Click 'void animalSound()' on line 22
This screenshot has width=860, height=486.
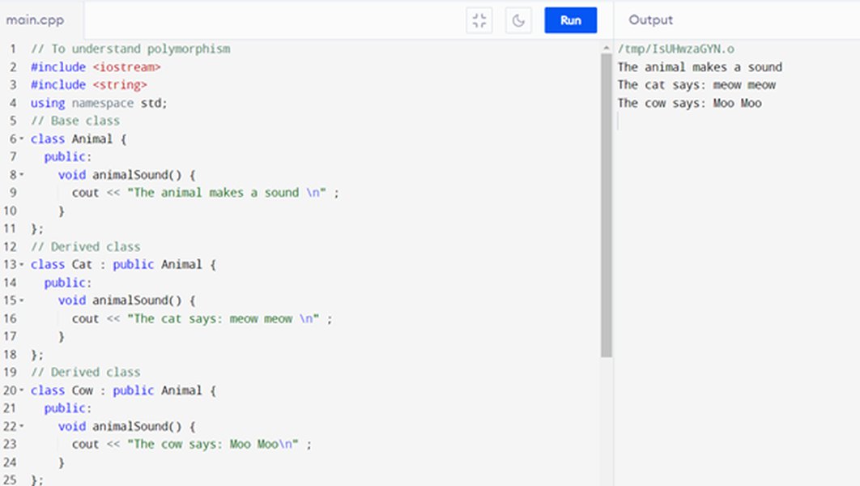pyautogui.click(x=120, y=426)
